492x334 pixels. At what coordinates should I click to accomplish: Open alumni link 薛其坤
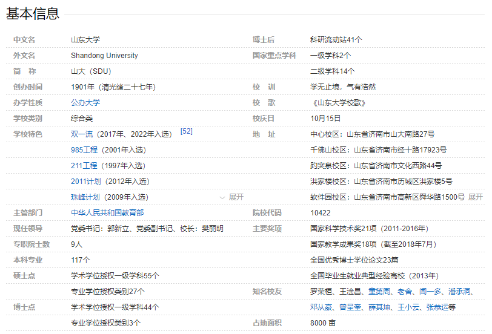click(x=380, y=307)
